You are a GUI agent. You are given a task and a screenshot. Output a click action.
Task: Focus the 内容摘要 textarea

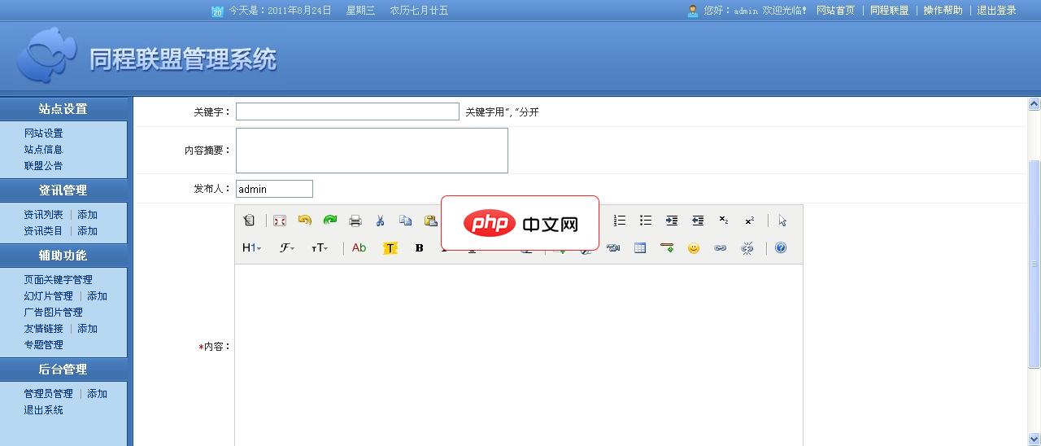pos(372,151)
